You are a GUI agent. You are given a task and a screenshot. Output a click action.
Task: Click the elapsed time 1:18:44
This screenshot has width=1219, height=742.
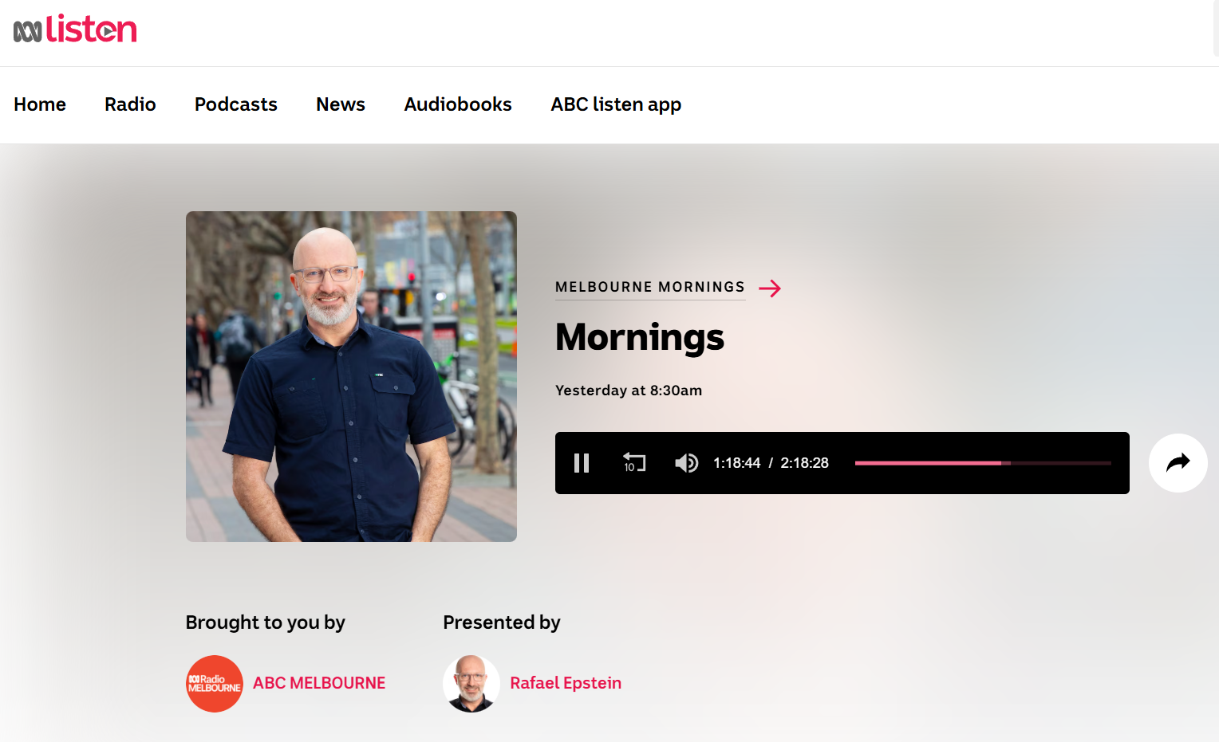pyautogui.click(x=736, y=463)
